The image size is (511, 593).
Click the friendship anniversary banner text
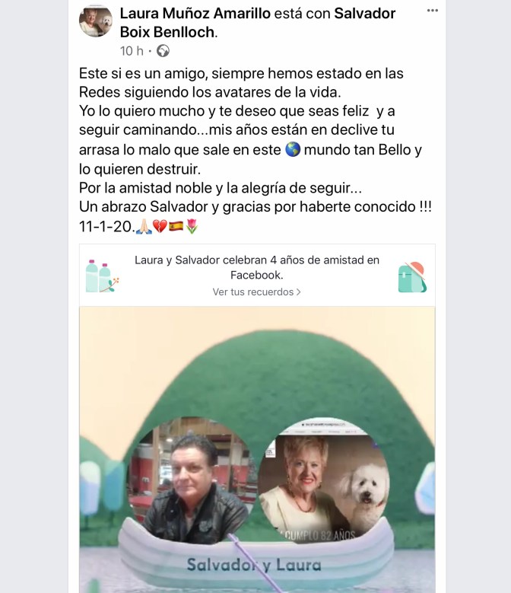coord(257,267)
